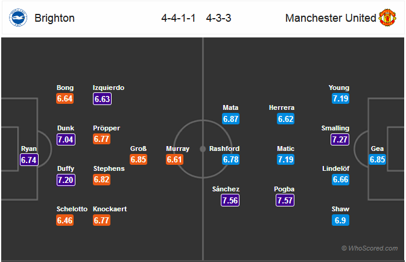Click Murray's 6.61 rating badge
The image size is (406, 262).
175,159
